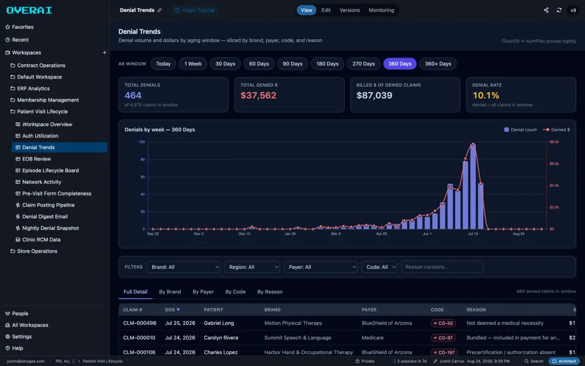Image resolution: width=585 pixels, height=366 pixels.
Task: Open the PXL Inc. organization switcher
Action: pyautogui.click(x=65, y=361)
